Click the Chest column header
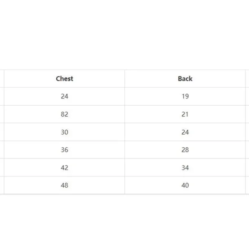The height and width of the screenshot is (249, 249). pyautogui.click(x=64, y=79)
